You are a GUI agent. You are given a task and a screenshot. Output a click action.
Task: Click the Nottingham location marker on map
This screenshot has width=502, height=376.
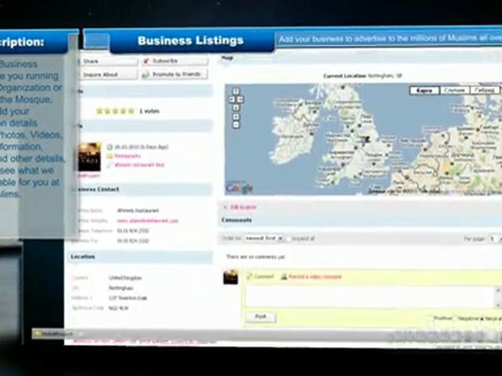point(368,139)
